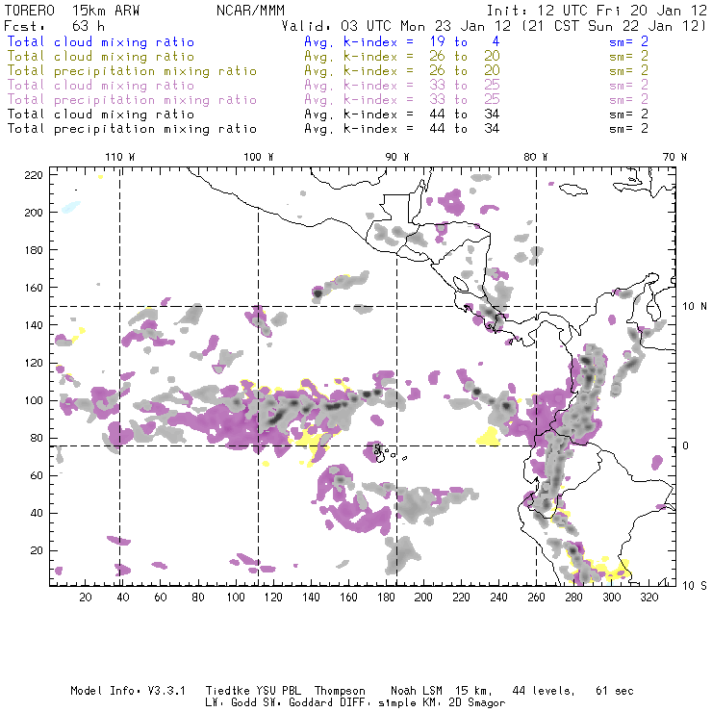Select the blue "Total cloud mixing ratio" legend row
The image size is (712, 712).
click(x=327, y=41)
